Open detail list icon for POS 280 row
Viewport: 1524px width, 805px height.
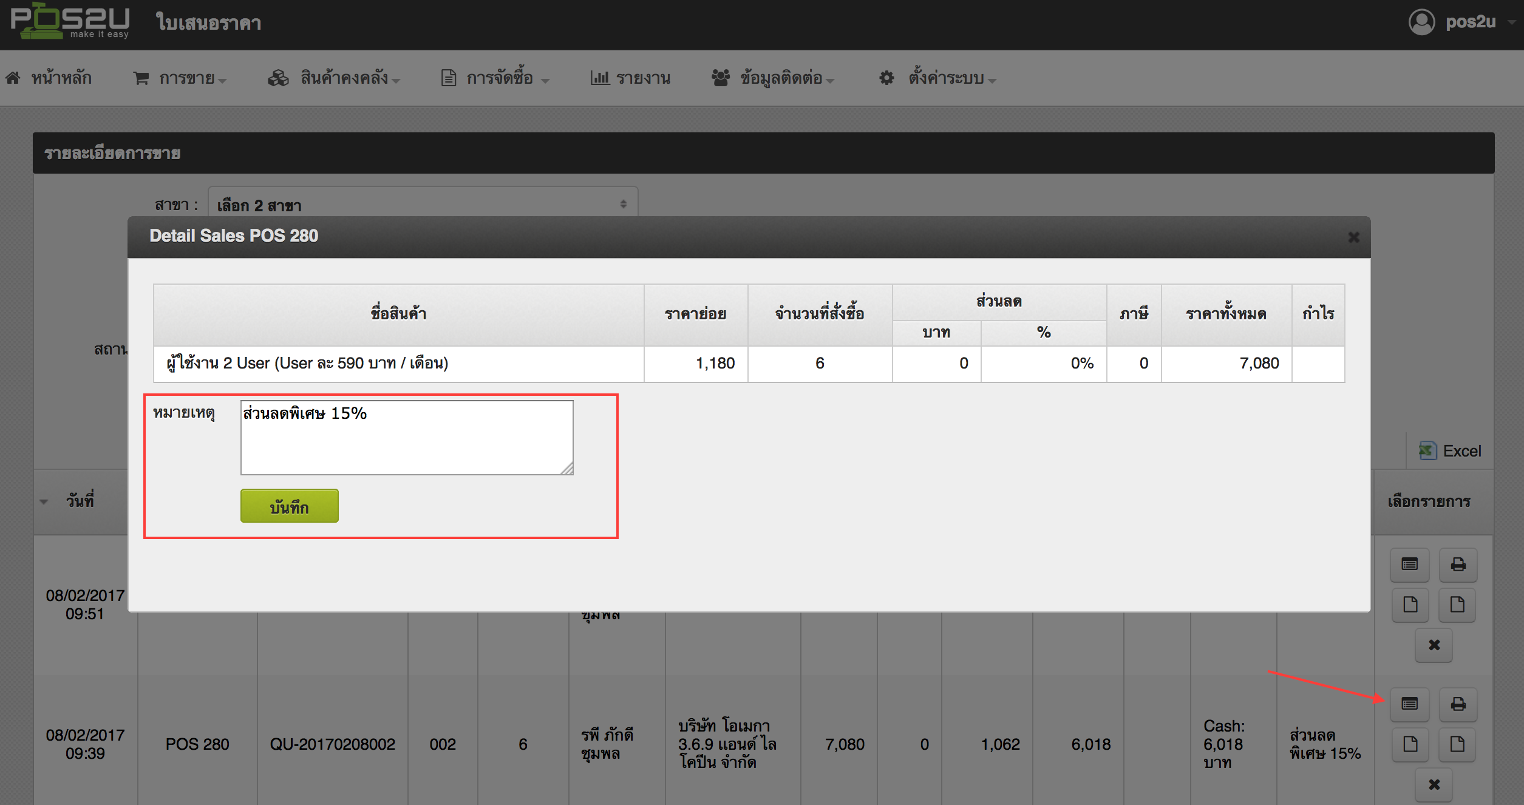tap(1410, 704)
